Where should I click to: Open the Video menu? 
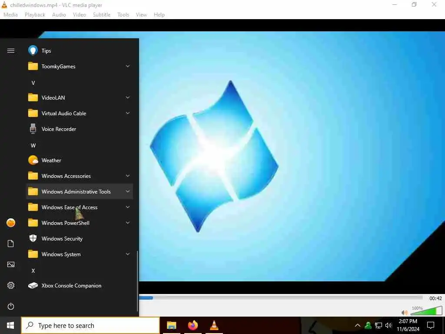pyautogui.click(x=80, y=15)
